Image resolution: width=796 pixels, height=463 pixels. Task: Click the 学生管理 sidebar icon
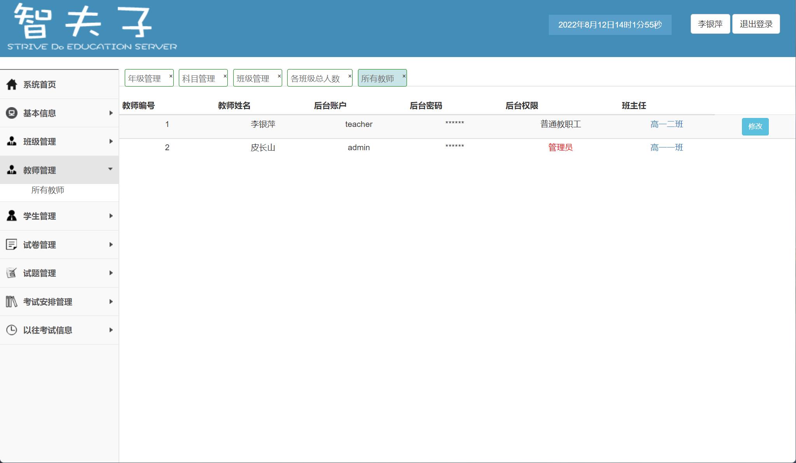point(11,216)
